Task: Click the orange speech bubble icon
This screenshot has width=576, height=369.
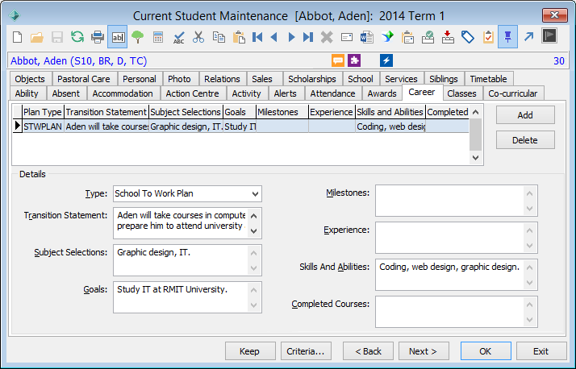Action: 338,60
